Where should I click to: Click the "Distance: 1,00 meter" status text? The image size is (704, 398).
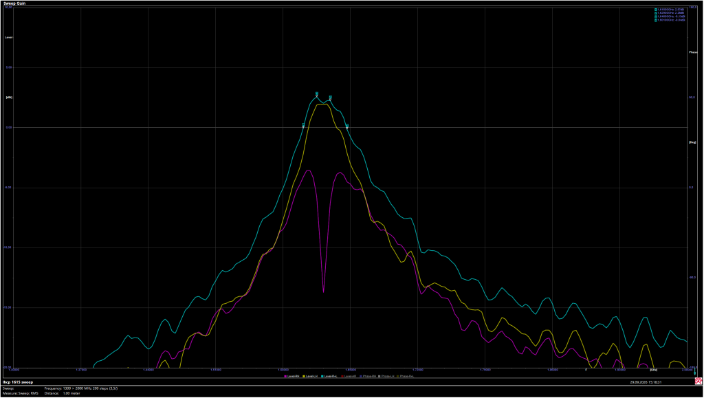coord(63,393)
